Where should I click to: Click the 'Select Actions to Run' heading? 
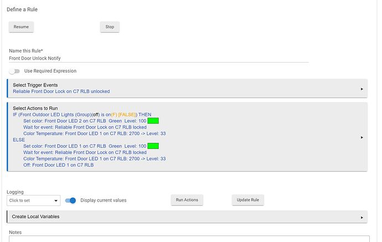click(x=35, y=108)
